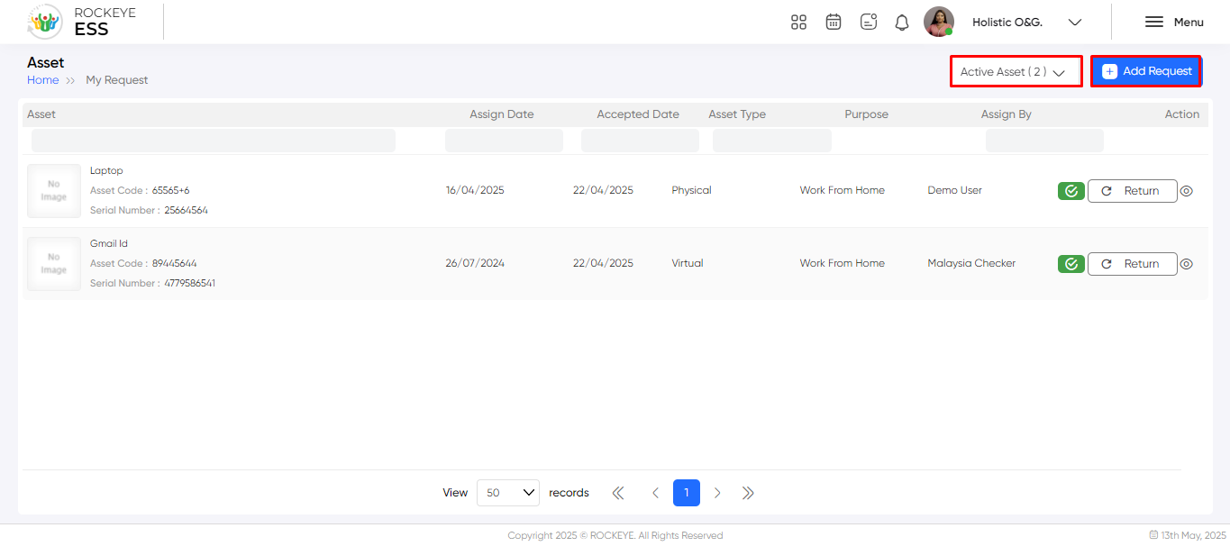Click the Asset column filter field
The height and width of the screenshot is (546, 1230).
pos(214,141)
